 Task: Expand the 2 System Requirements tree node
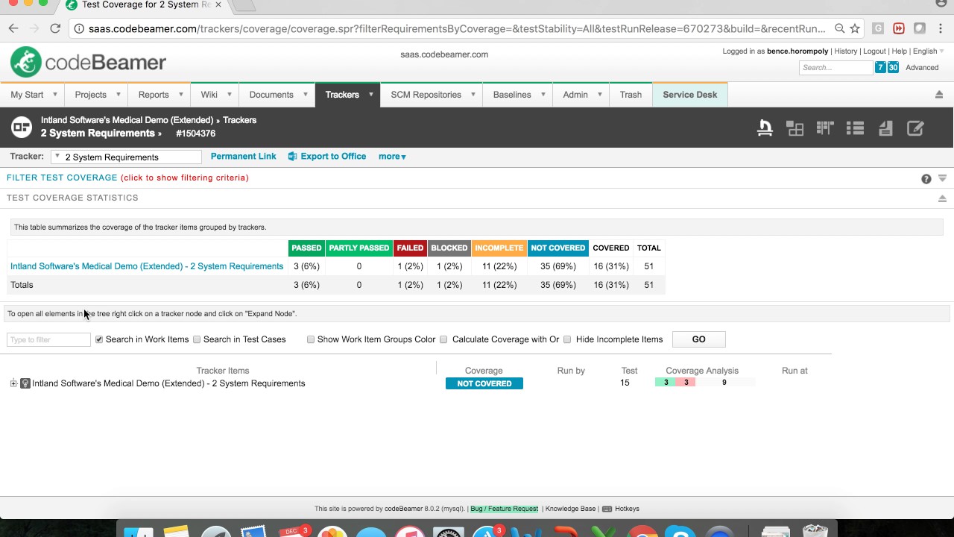13,383
